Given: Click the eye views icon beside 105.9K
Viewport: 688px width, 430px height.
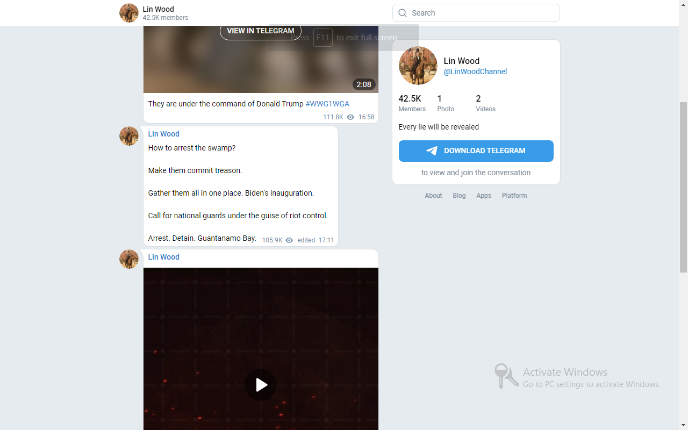Looking at the screenshot, I should [289, 240].
